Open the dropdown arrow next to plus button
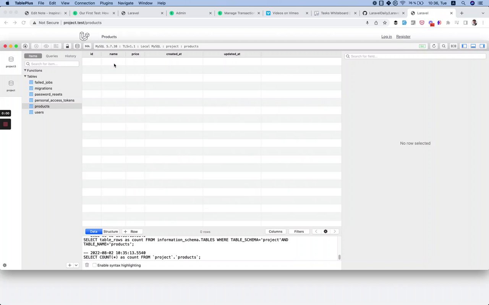The height and width of the screenshot is (305, 489). [x=76, y=265]
